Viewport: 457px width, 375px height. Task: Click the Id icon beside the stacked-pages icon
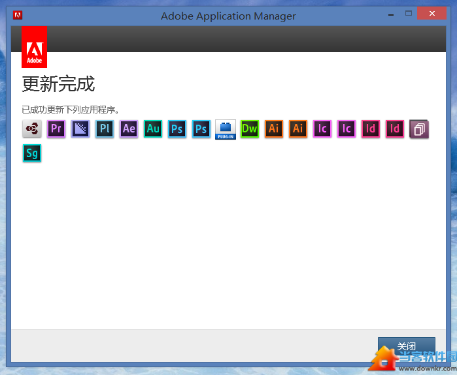(395, 128)
